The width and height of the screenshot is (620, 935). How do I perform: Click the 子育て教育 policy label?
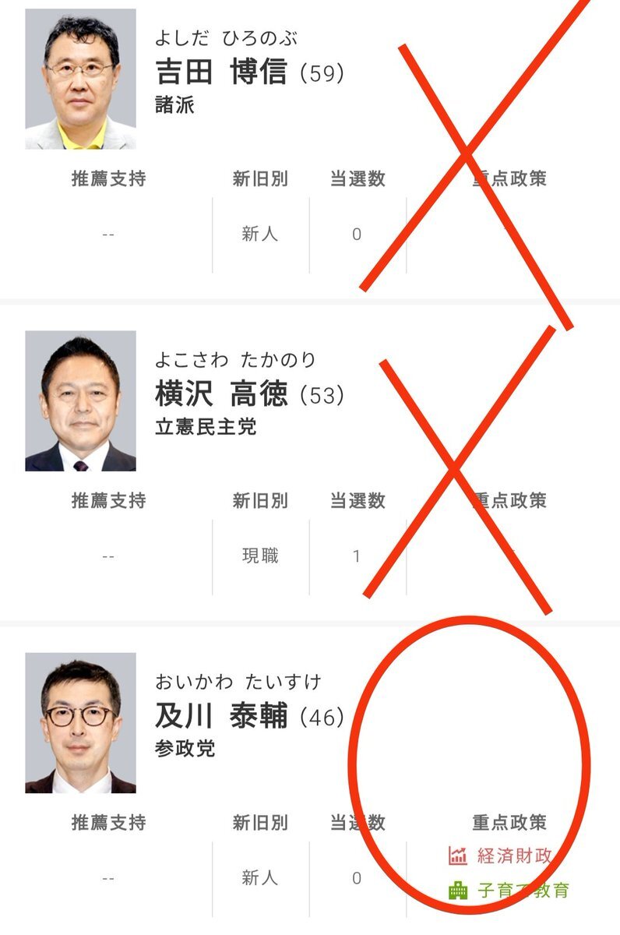(523, 890)
